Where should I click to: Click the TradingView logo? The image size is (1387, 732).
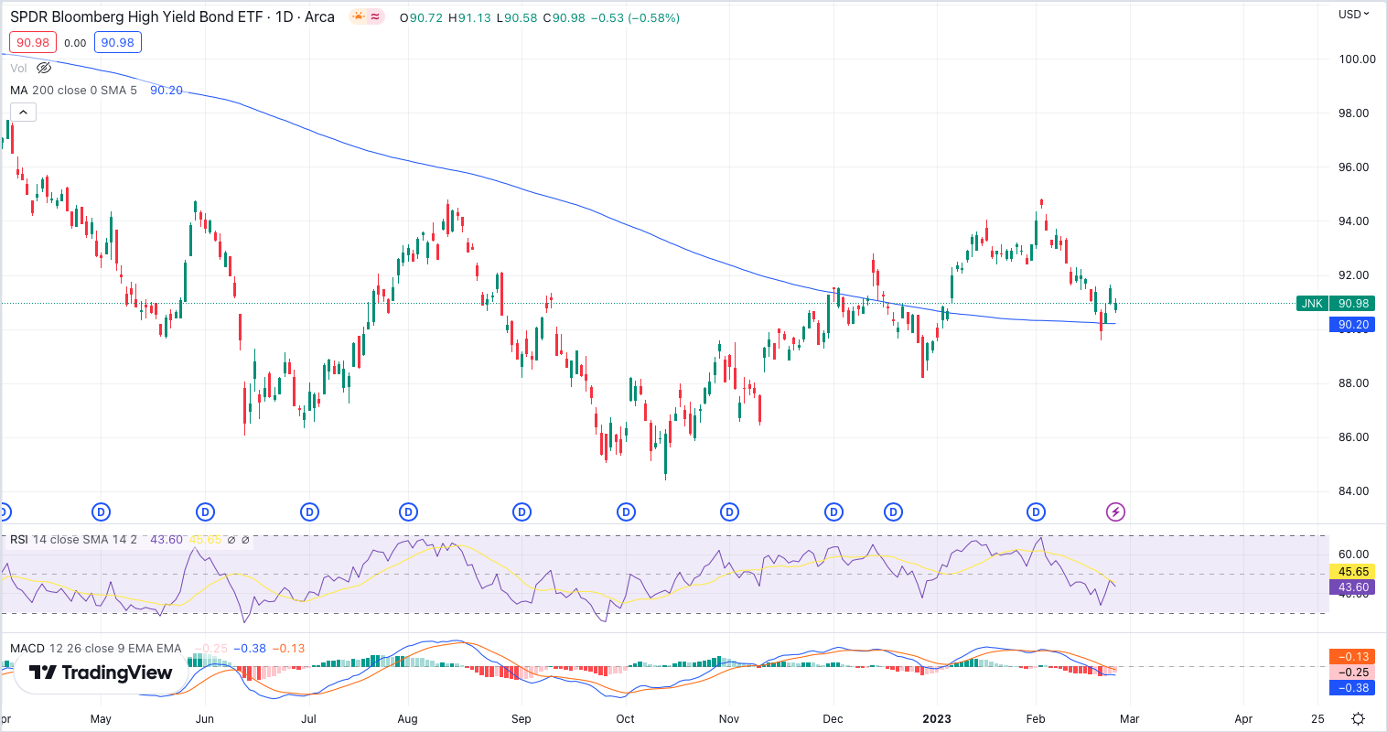point(101,673)
